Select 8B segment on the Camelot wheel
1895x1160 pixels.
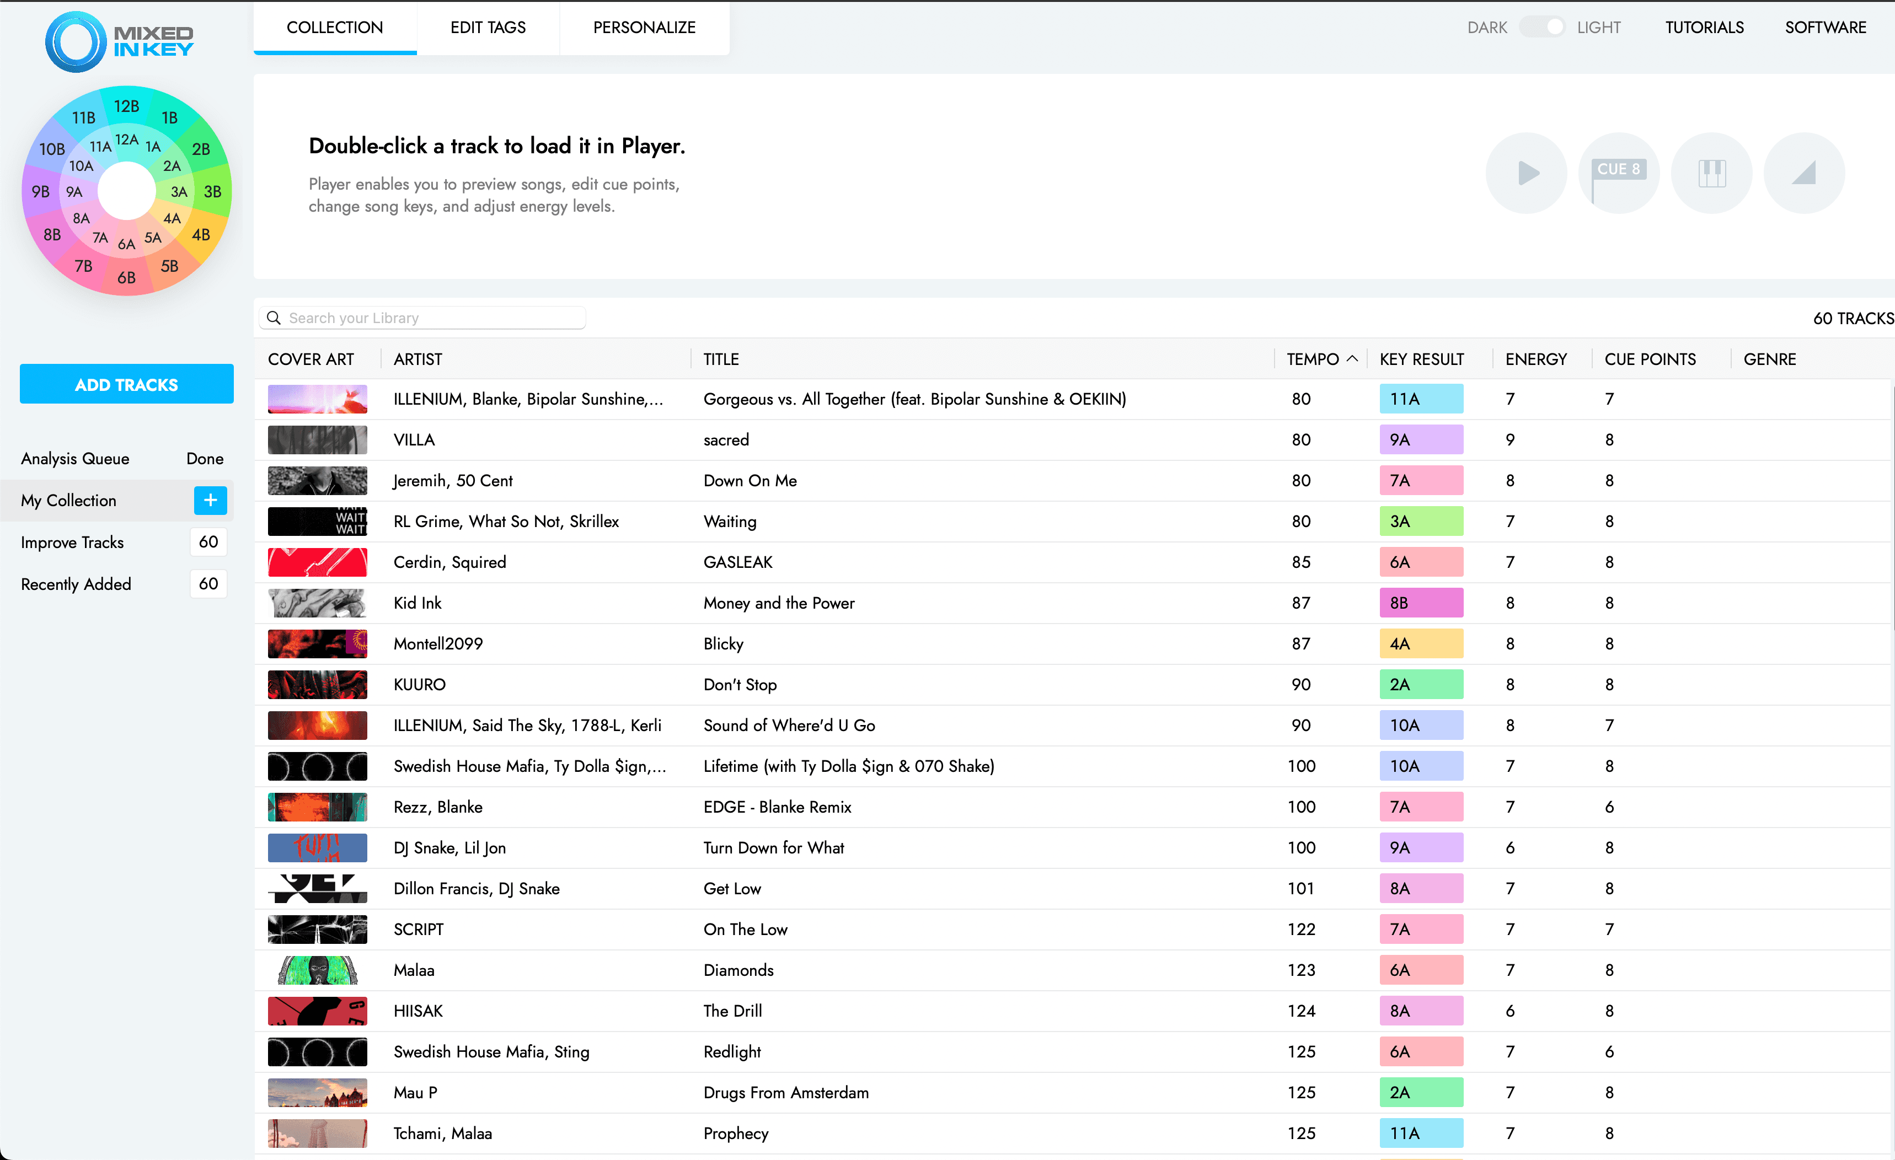tap(52, 234)
